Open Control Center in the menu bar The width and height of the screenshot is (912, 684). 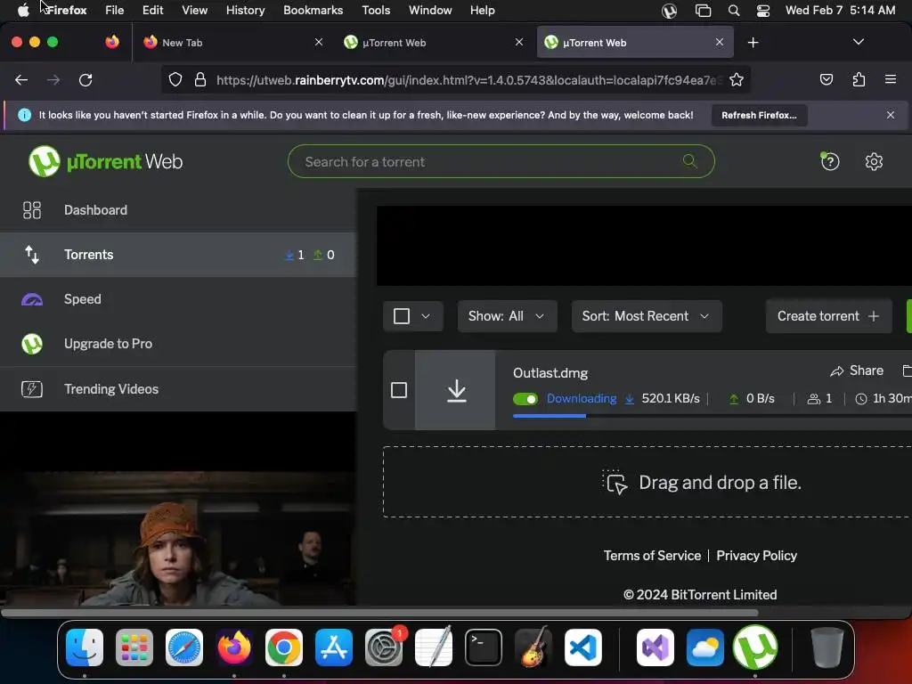coord(763,11)
